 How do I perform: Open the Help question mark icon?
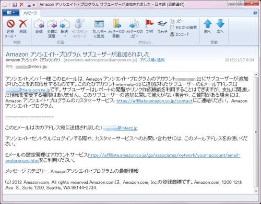(255, 13)
